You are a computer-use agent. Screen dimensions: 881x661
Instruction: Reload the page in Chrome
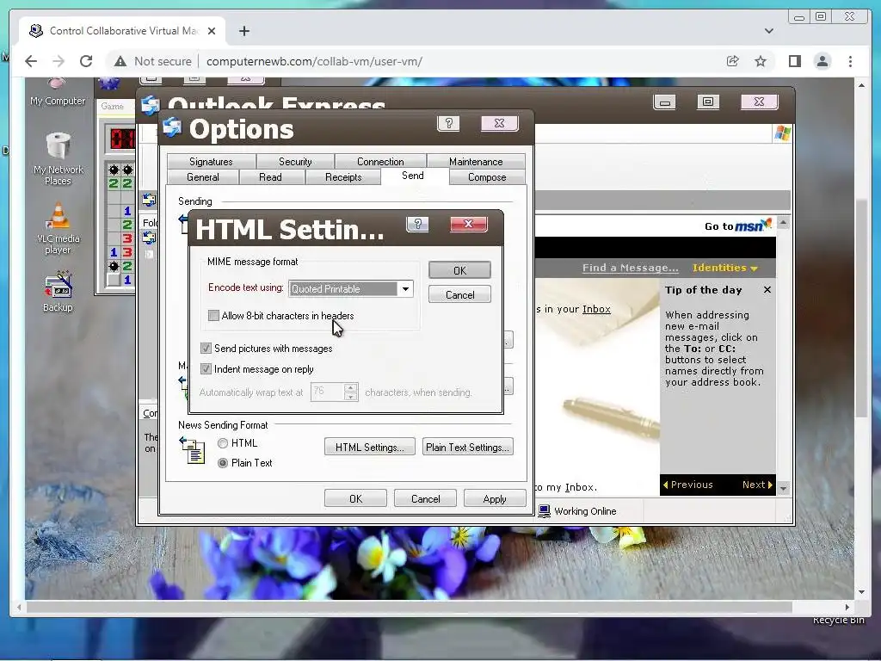[86, 61]
